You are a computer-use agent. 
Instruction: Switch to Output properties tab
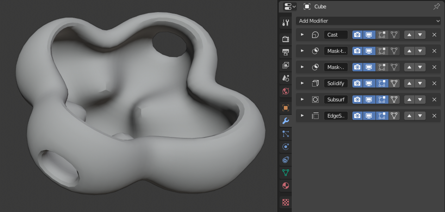286,52
